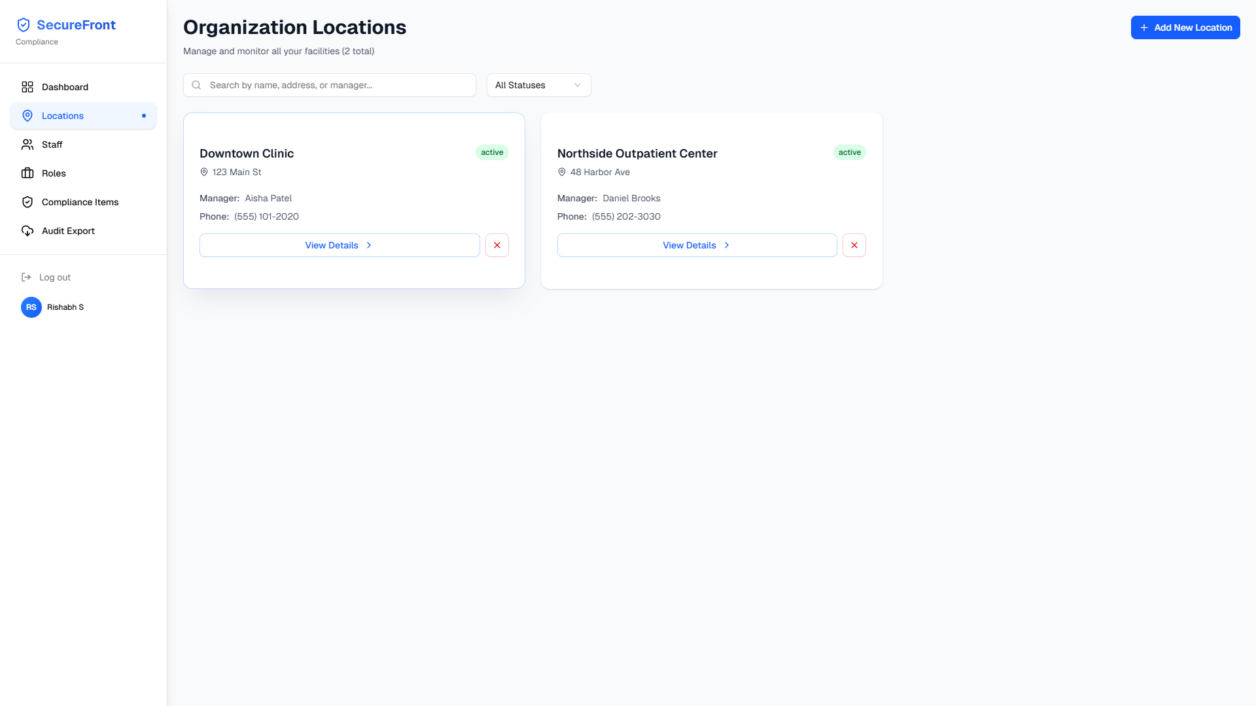
Task: Click the RS user avatar
Action: tap(31, 307)
